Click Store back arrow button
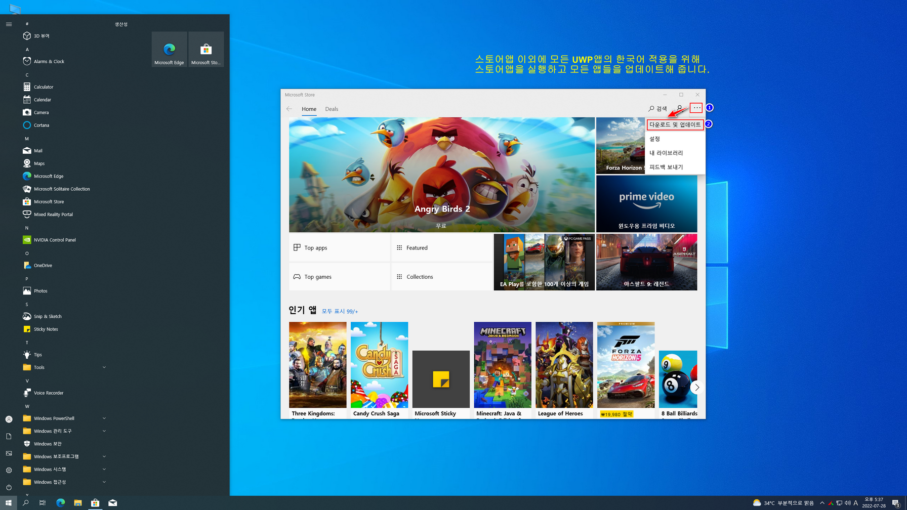 point(289,109)
